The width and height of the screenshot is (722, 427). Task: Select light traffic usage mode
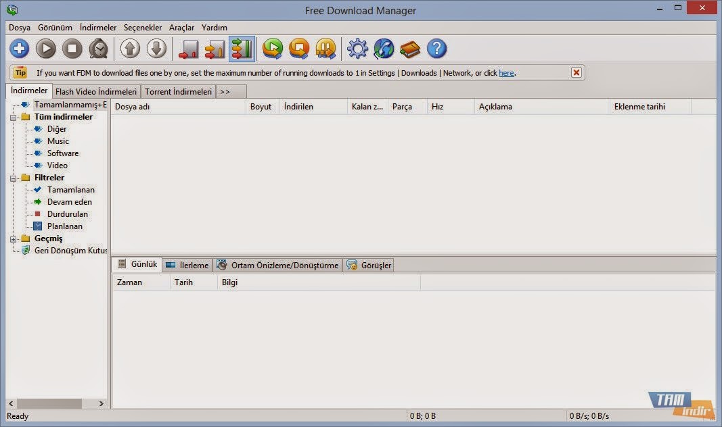coord(188,49)
